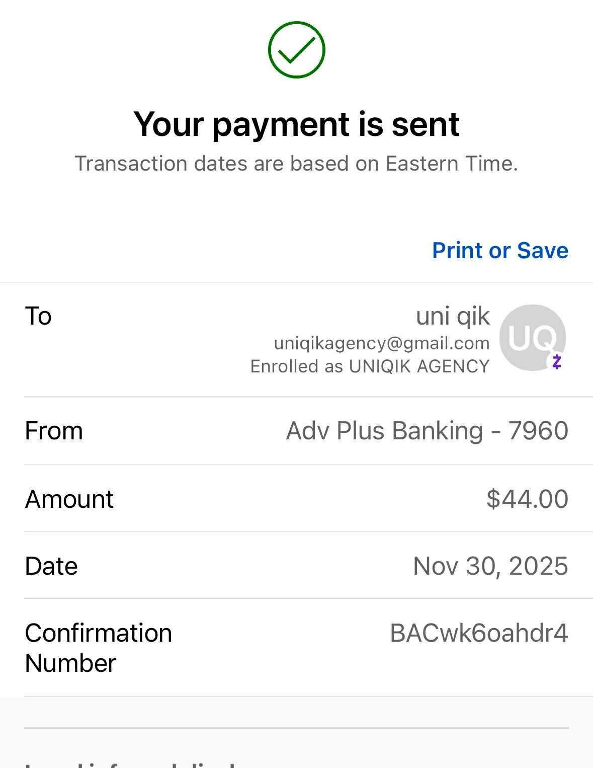Click the Confirmation Number label

click(x=98, y=648)
